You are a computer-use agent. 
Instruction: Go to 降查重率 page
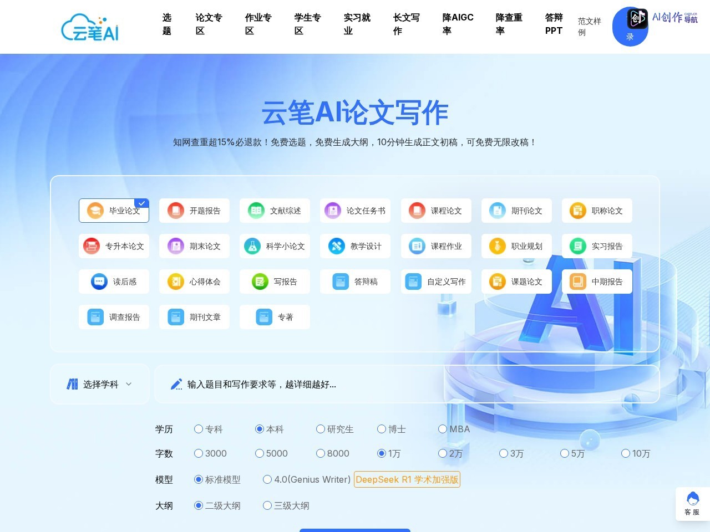(x=509, y=24)
